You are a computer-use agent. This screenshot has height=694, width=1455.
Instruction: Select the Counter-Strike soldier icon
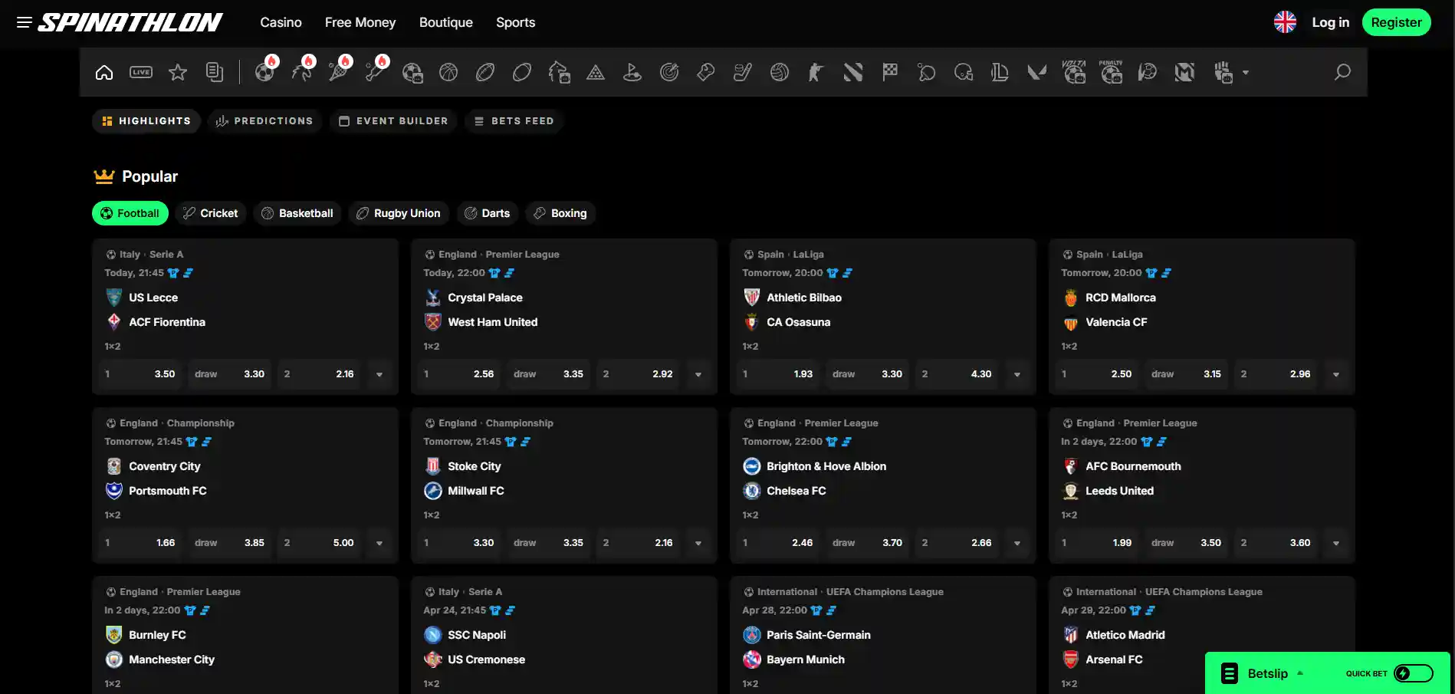tap(816, 72)
